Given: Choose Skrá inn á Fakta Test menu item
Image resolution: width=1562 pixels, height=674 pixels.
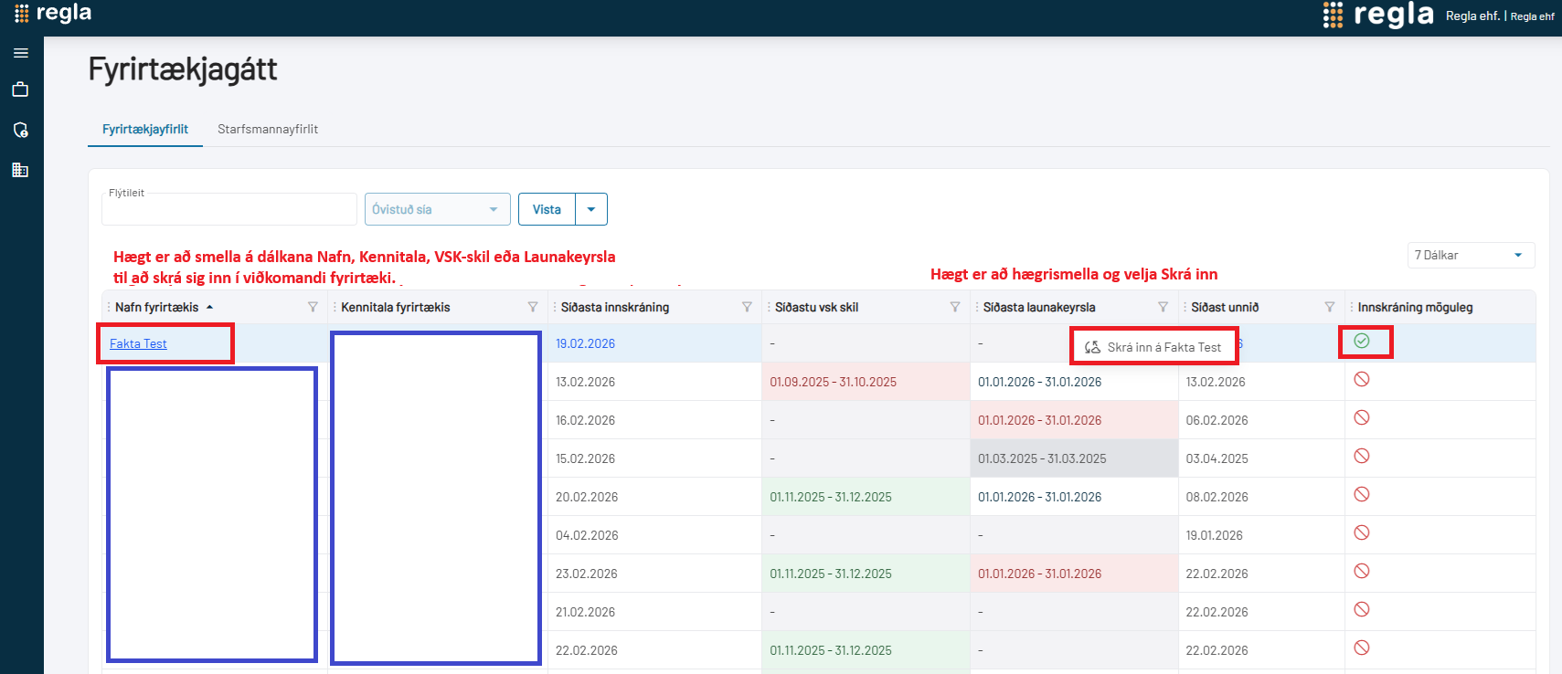Looking at the screenshot, I should pyautogui.click(x=1154, y=347).
